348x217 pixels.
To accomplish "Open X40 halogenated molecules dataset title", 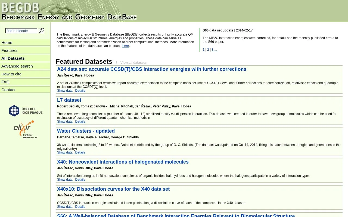I will click(123, 162).
